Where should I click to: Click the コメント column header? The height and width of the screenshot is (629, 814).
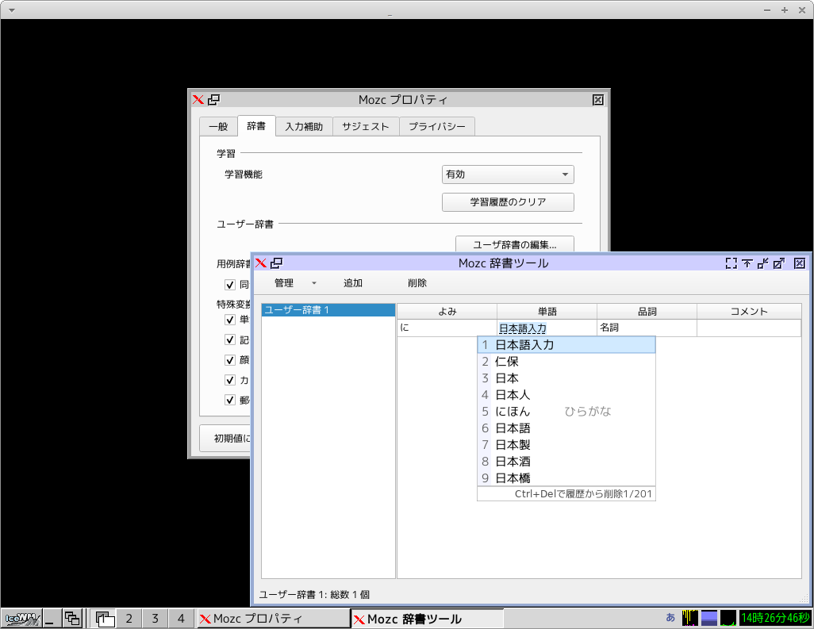pos(749,312)
